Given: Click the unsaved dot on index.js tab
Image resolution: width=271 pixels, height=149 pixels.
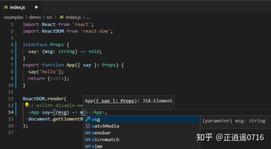Looking at the screenshot, I should click(36, 7).
